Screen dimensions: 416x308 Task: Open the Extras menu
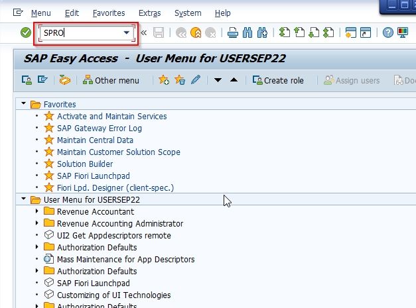click(x=150, y=13)
